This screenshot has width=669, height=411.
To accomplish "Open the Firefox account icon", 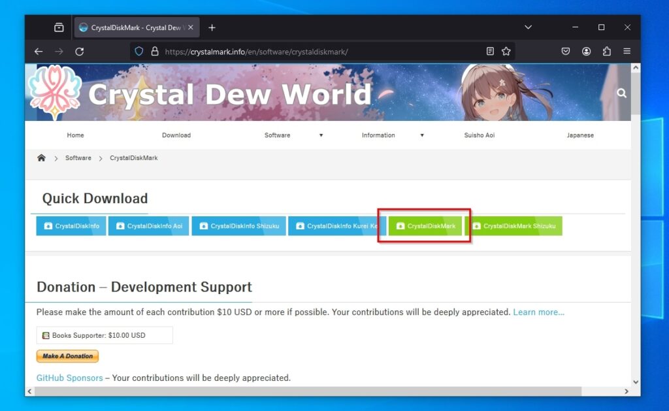I will click(x=586, y=52).
